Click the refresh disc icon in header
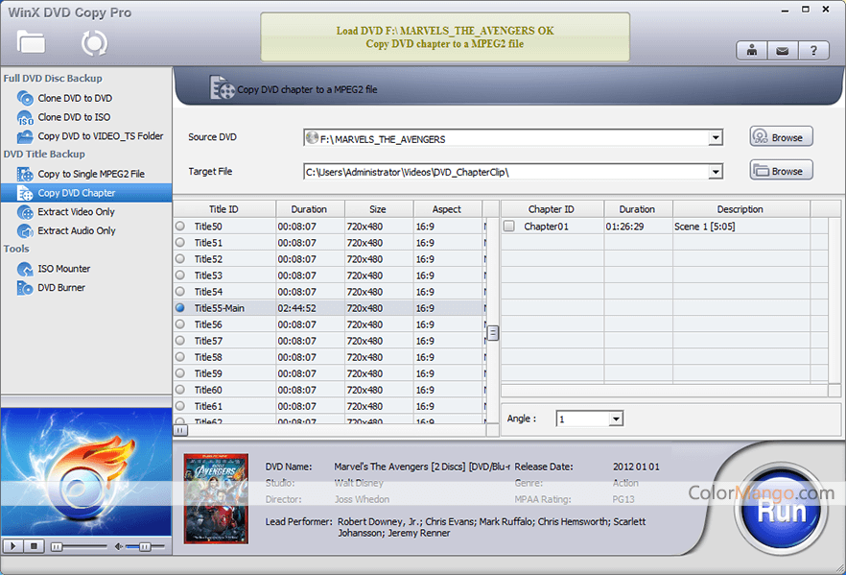Viewport: 846px width, 575px height. 94,42
